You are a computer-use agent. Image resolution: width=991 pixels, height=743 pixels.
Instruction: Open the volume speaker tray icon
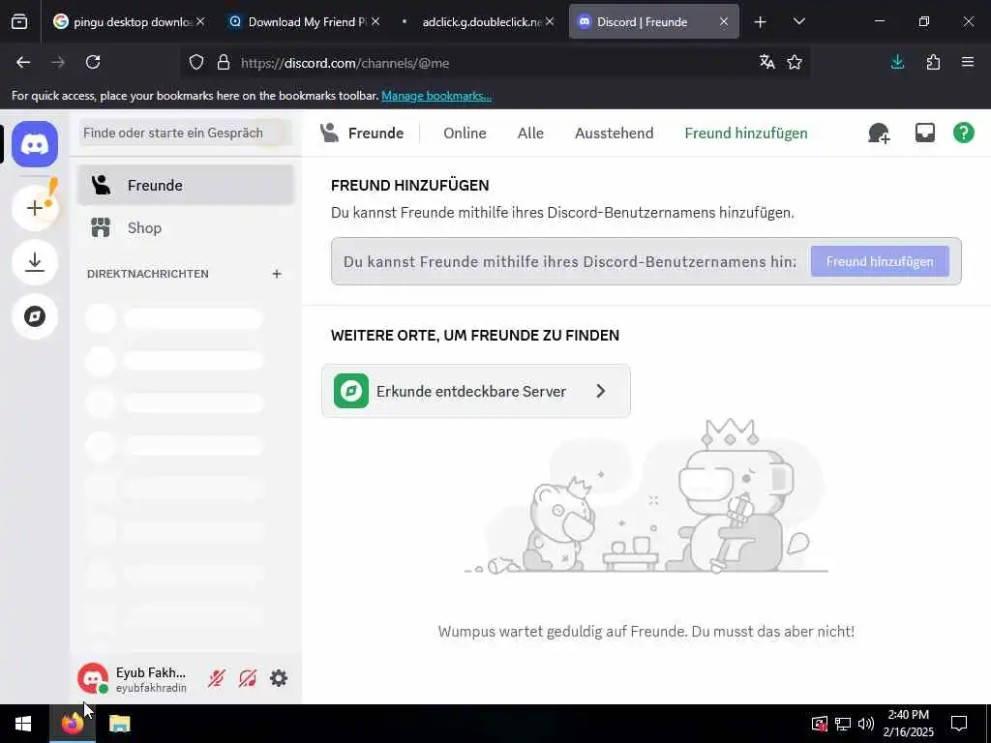[866, 724]
